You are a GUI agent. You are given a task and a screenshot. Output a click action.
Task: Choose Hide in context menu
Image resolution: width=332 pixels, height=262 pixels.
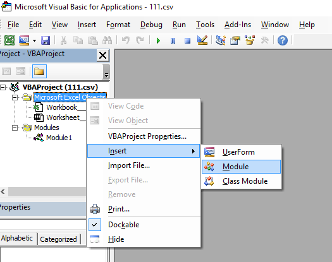tap(144, 239)
